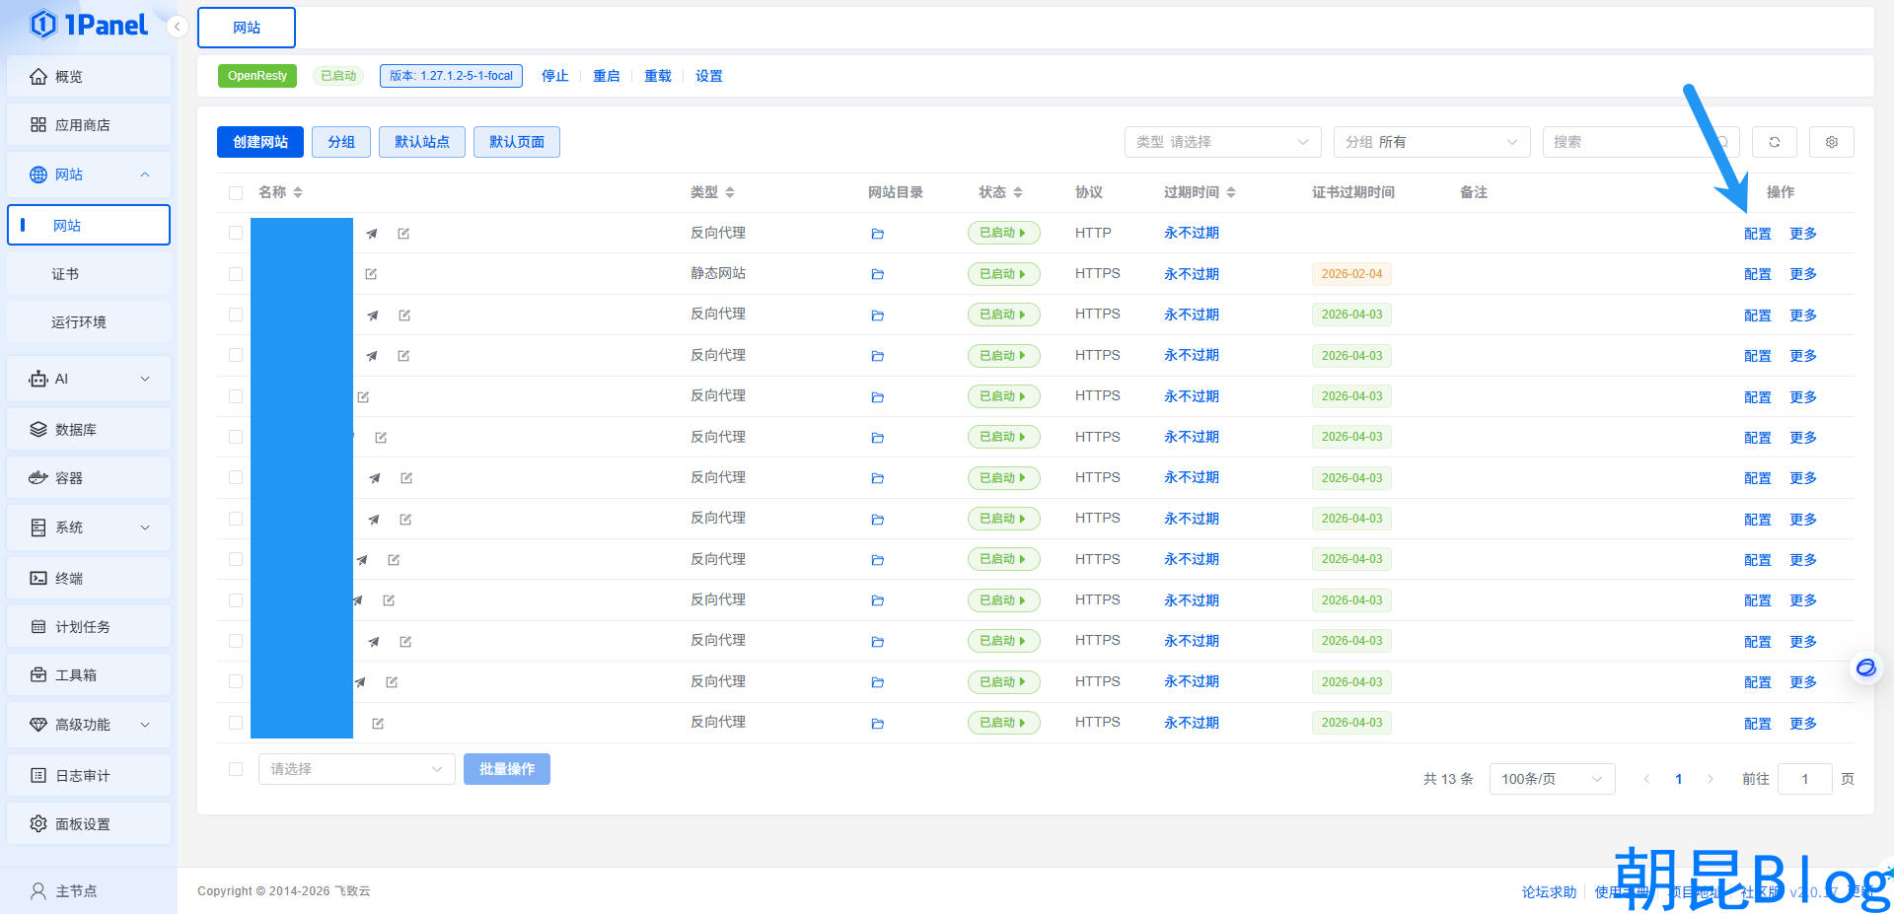Open 日志审计 log audit in sidebar
Image resolution: width=1894 pixels, height=914 pixels.
89,775
